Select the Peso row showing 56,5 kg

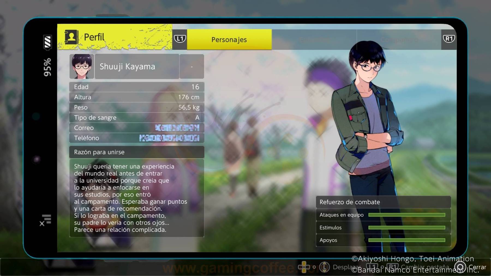(137, 107)
